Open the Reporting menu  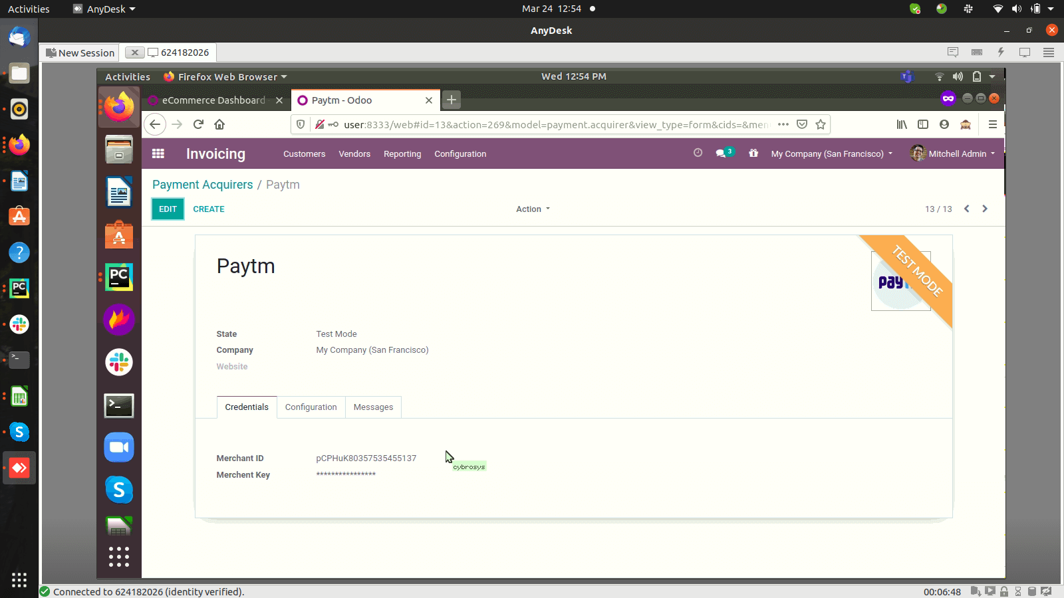click(x=402, y=153)
